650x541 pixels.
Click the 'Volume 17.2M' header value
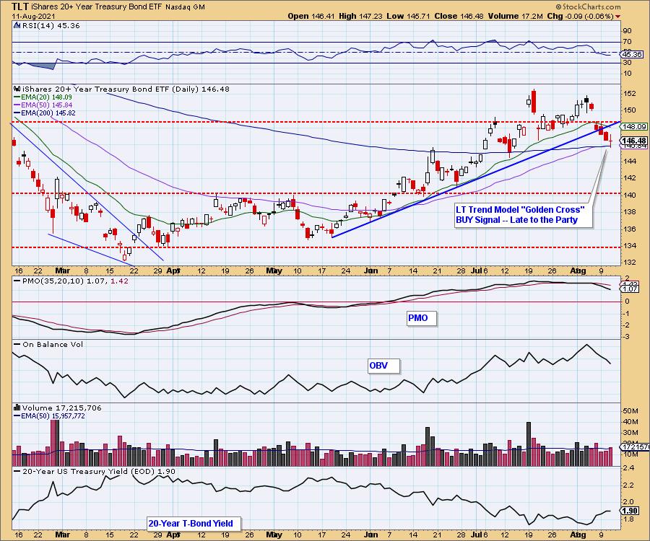click(x=515, y=16)
